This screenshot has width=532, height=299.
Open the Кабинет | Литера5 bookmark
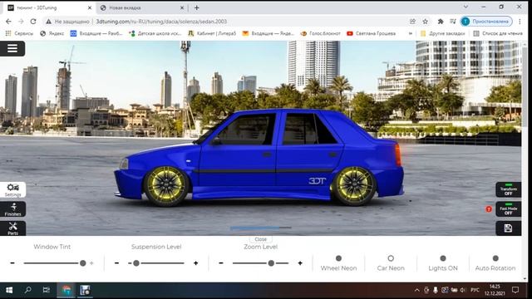212,33
